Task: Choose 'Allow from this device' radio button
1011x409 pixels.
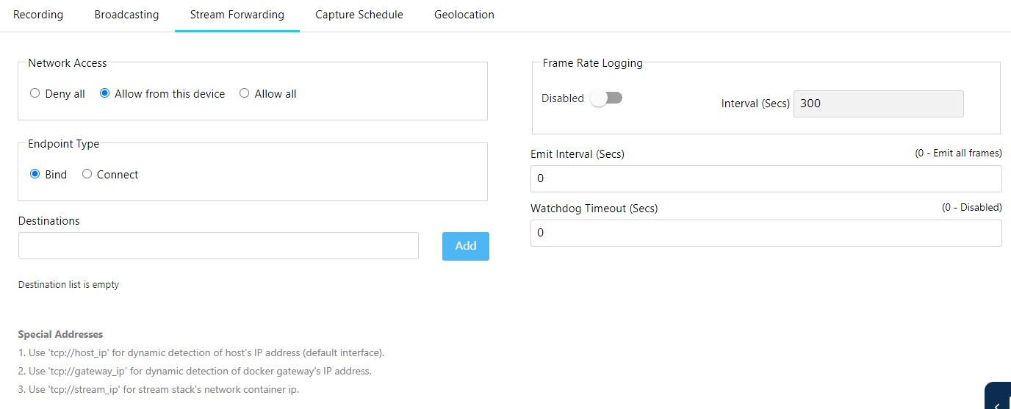Action: point(104,94)
